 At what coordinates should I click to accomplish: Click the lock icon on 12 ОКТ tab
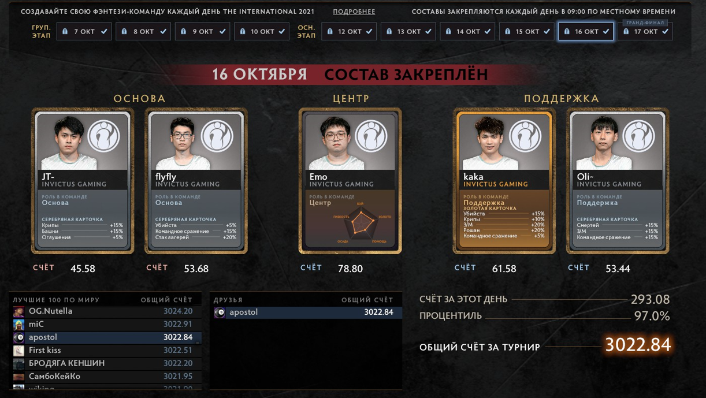tap(330, 32)
